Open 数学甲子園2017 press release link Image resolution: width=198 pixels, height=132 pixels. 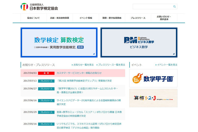87,90
